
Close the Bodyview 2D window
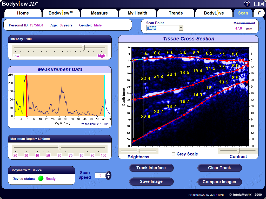(262, 4)
